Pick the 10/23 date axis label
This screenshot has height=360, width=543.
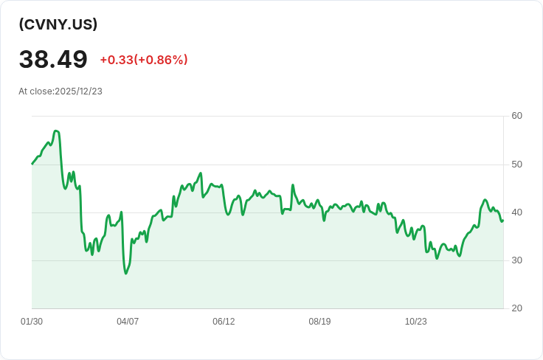[415, 322]
